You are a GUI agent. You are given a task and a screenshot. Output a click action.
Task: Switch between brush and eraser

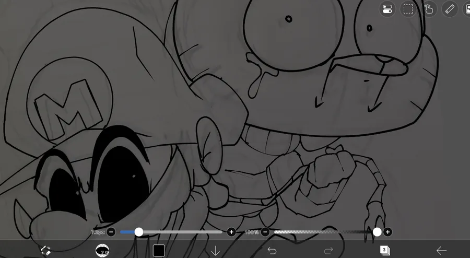point(45,250)
